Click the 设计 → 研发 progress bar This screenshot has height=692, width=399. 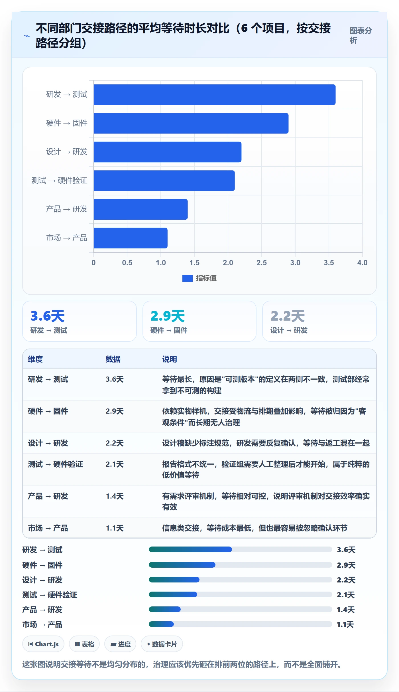[x=240, y=580]
